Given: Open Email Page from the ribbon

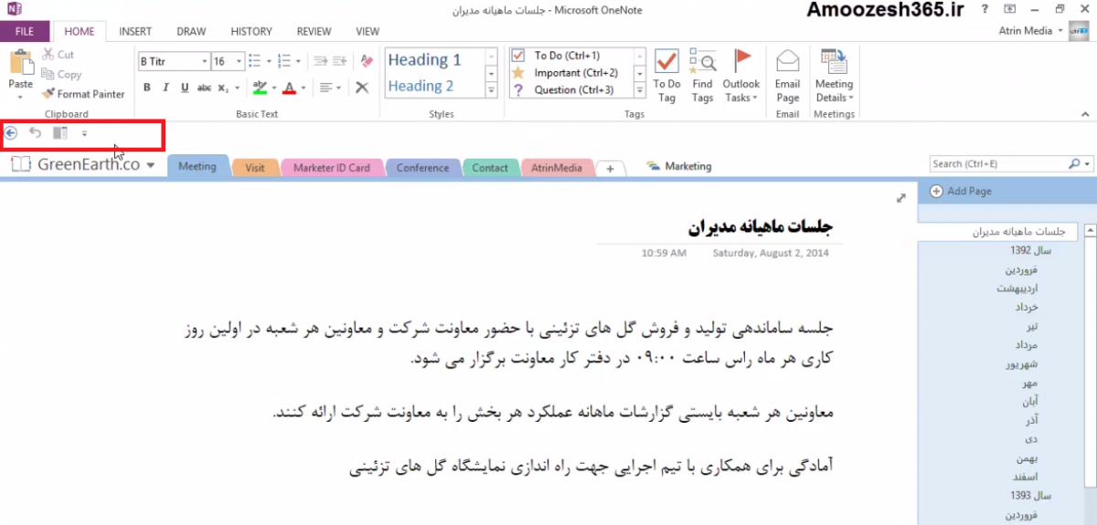Looking at the screenshot, I should [x=787, y=77].
